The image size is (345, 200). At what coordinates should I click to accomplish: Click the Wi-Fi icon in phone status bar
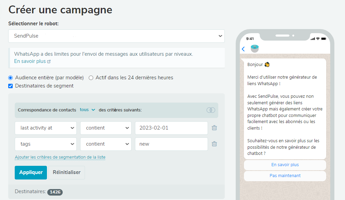coord(318,38)
